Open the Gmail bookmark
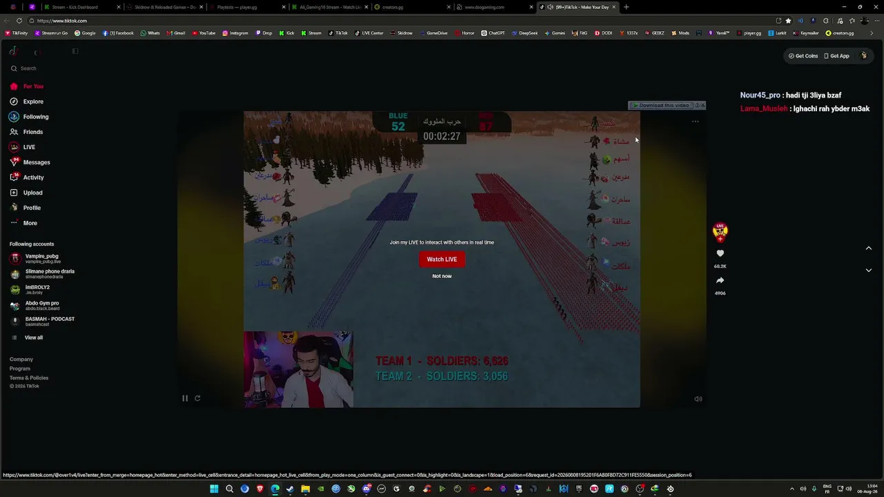The width and height of the screenshot is (884, 497). coord(176,33)
